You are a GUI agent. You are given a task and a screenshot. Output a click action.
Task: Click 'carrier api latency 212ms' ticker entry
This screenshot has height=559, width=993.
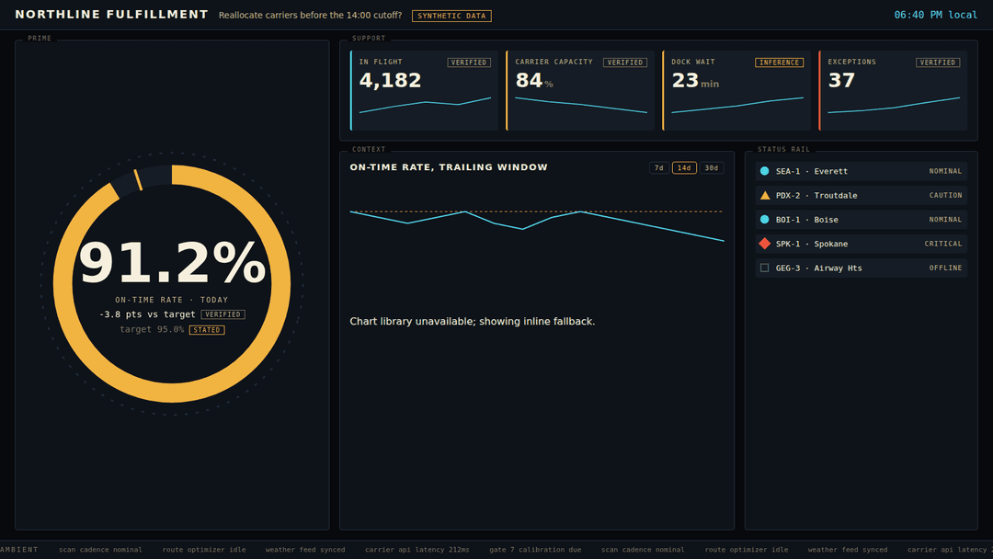[x=417, y=550]
